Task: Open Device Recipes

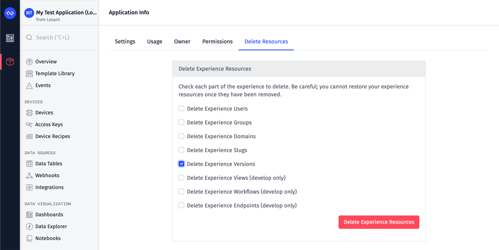Action: point(53,136)
